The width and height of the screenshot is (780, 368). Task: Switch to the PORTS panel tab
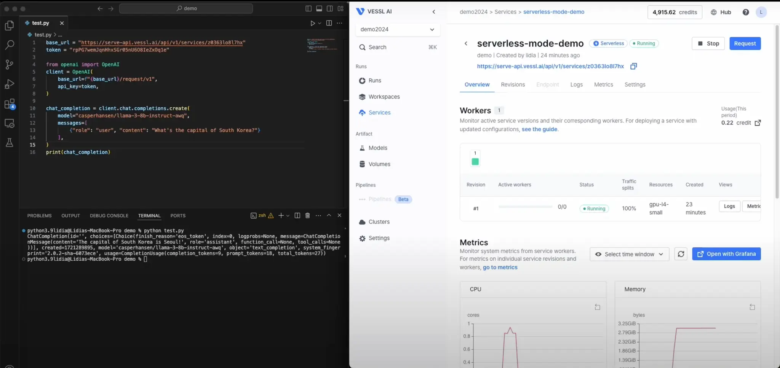tap(178, 215)
